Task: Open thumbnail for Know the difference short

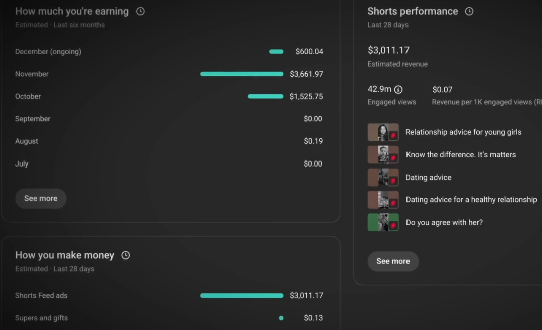Action: coord(383,155)
